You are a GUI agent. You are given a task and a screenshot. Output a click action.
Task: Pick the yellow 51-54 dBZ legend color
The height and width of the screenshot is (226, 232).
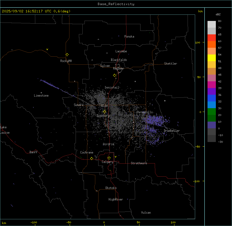pyautogui.click(x=212, y=58)
